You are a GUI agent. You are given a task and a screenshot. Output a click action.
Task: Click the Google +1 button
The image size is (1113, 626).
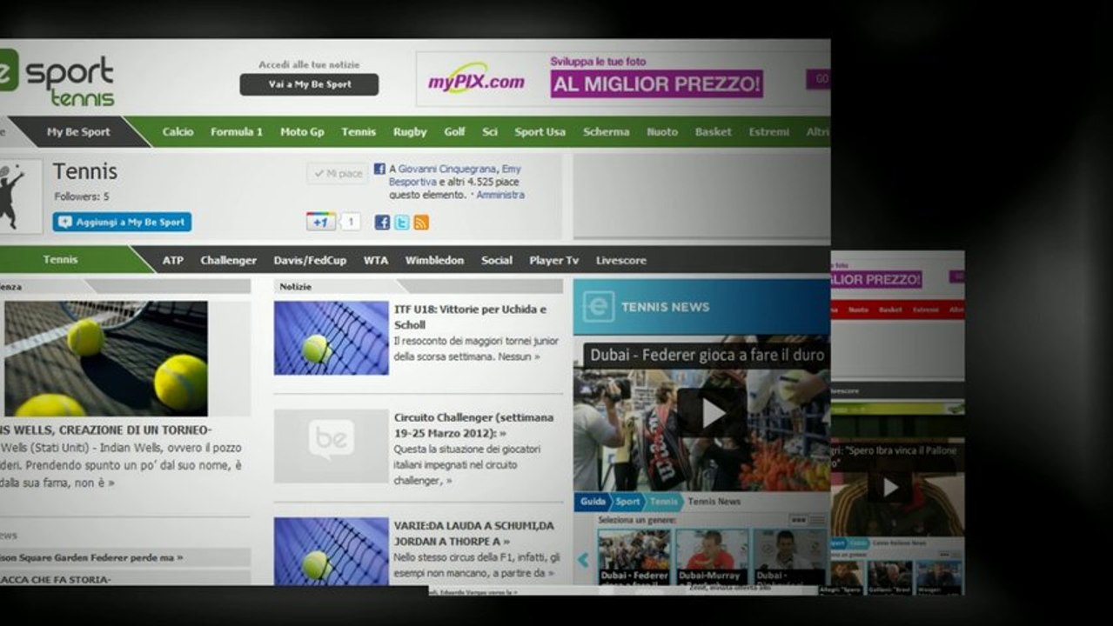[320, 222]
